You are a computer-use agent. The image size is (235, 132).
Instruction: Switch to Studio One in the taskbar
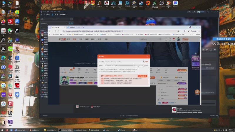(x=80, y=130)
